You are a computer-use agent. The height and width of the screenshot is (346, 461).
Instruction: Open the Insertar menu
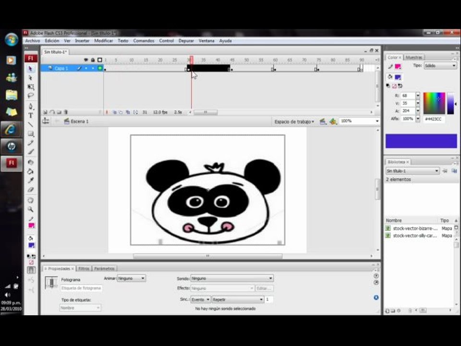[82, 41]
